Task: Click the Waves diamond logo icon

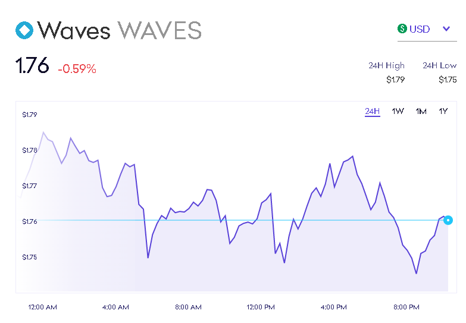Action: tap(25, 30)
